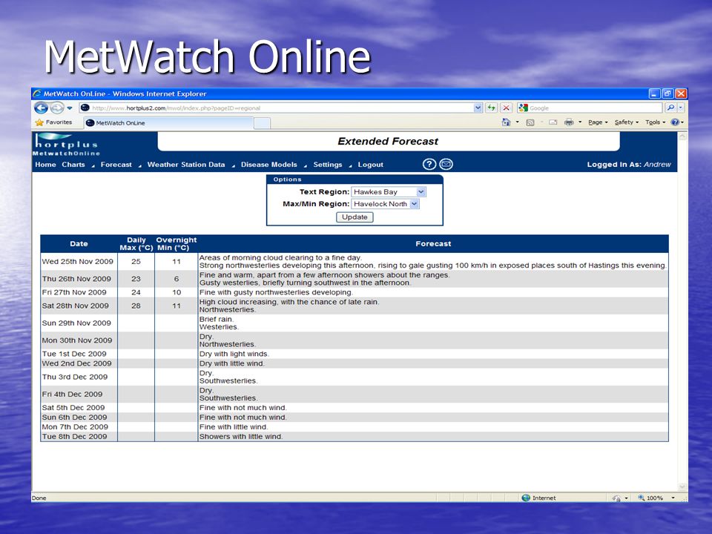This screenshot has height=534, width=712.
Task: Click the Logout link
Action: [x=370, y=165]
